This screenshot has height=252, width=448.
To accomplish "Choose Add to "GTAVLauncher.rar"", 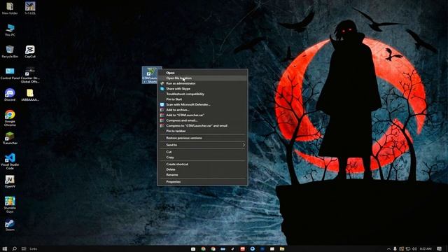I will coord(202,115).
